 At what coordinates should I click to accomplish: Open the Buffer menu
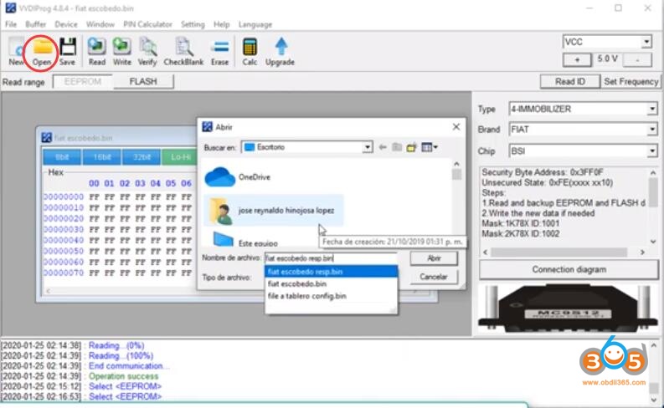point(35,24)
